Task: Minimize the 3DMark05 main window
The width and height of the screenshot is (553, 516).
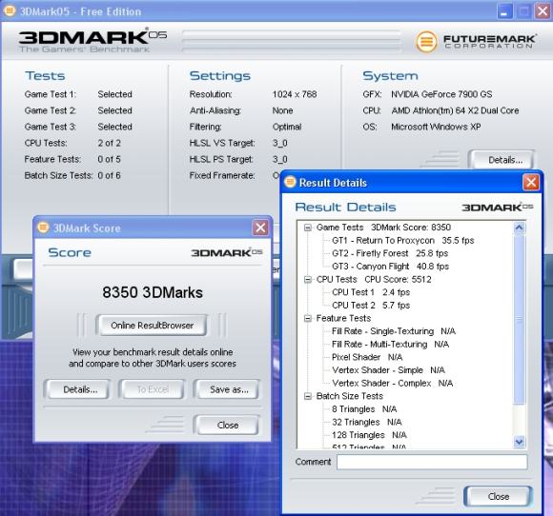Action: [x=504, y=11]
